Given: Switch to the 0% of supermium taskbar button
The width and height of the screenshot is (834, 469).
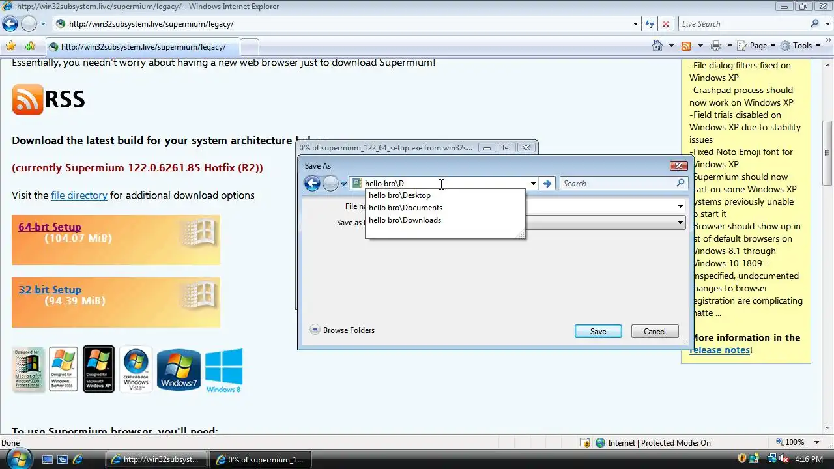Looking at the screenshot, I should [261, 459].
